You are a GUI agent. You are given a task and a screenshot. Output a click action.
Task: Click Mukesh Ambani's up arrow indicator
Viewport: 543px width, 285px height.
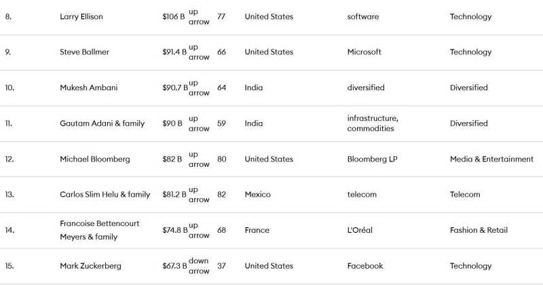[x=199, y=88]
